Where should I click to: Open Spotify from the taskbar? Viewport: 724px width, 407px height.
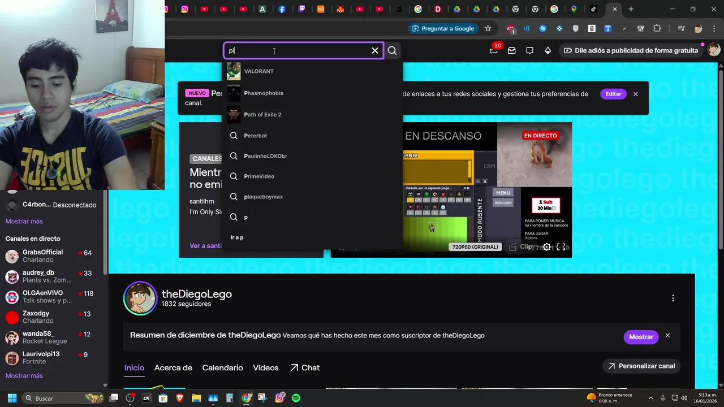(296, 398)
